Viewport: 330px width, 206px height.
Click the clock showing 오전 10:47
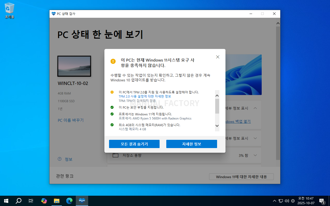point(306,201)
